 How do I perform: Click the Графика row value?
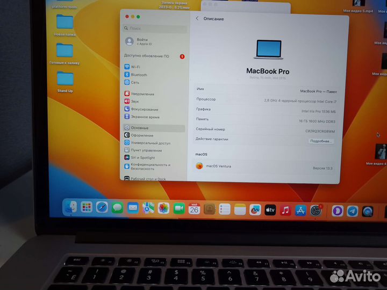pos(318,112)
